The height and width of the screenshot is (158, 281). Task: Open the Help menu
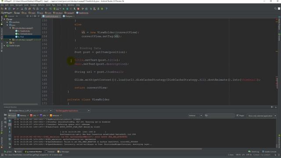78,5
